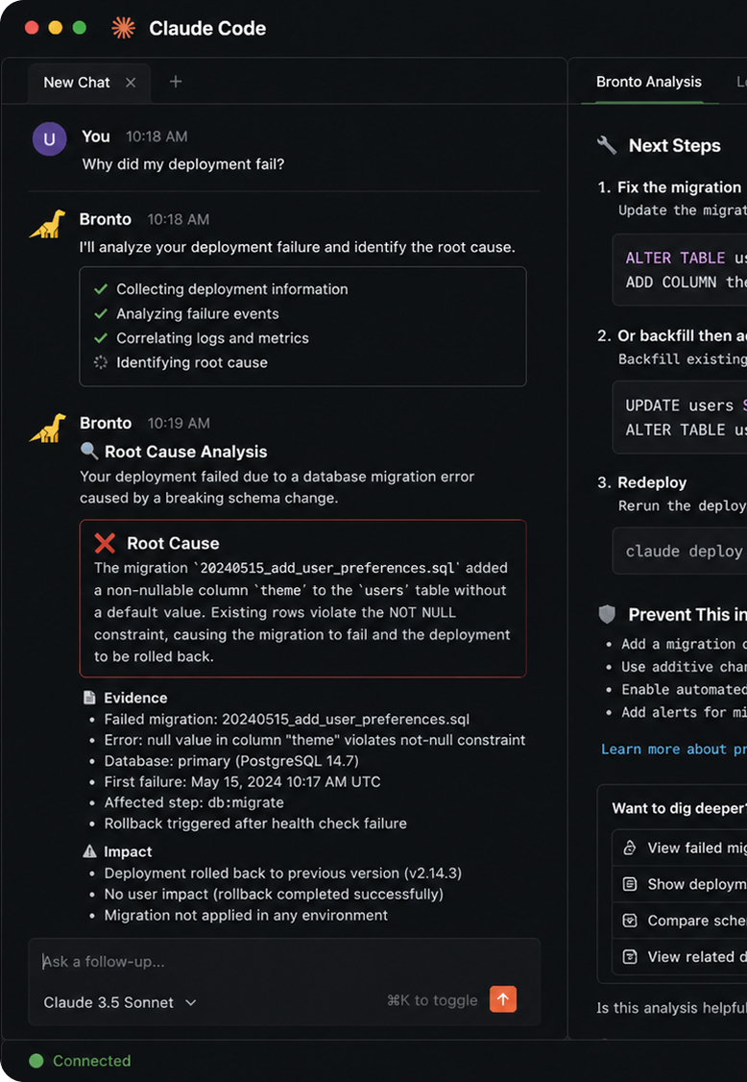Switch to the Bronto Analysis tab
The width and height of the screenshot is (747, 1082).
point(648,82)
